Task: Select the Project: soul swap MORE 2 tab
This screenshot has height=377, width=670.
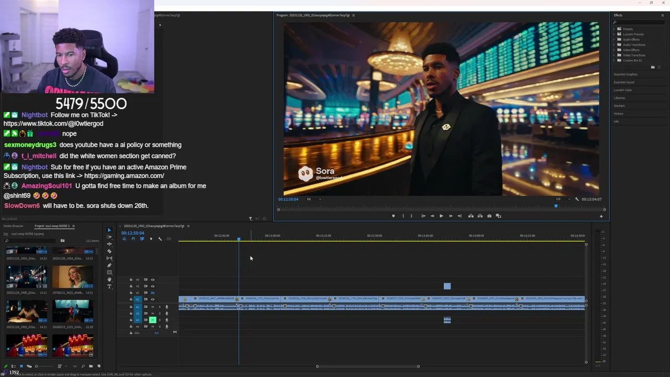Action: point(52,226)
